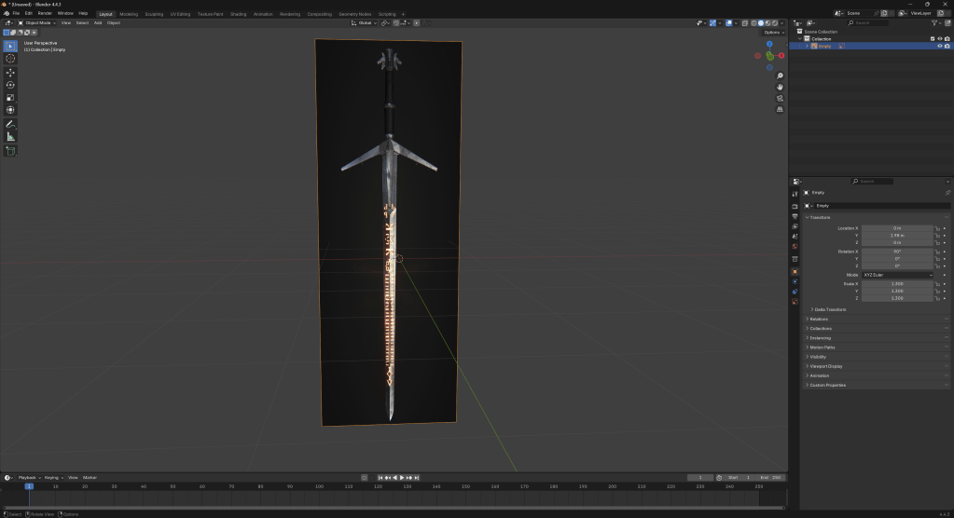Select the Cursor tool in the toolbar
The width and height of the screenshot is (954, 518).
11,59
